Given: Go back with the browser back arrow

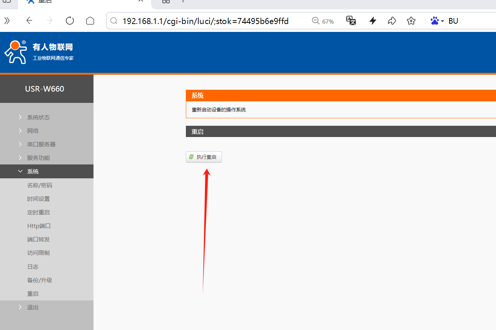Looking at the screenshot, I should (29, 21).
